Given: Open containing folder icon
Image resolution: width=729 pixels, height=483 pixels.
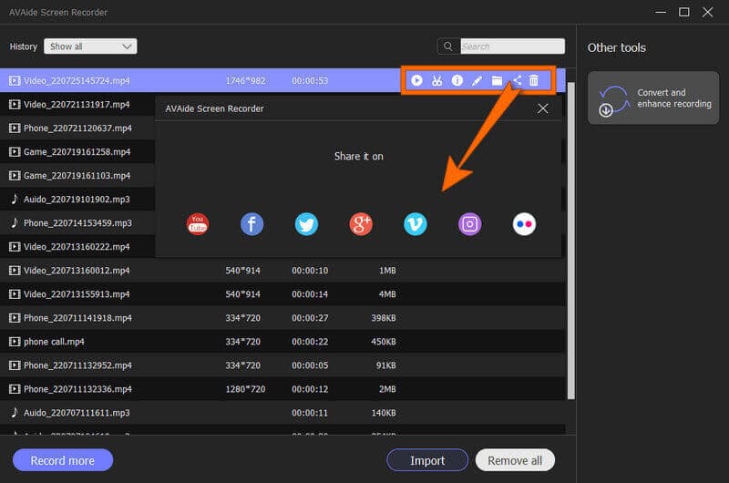Looking at the screenshot, I should point(497,81).
